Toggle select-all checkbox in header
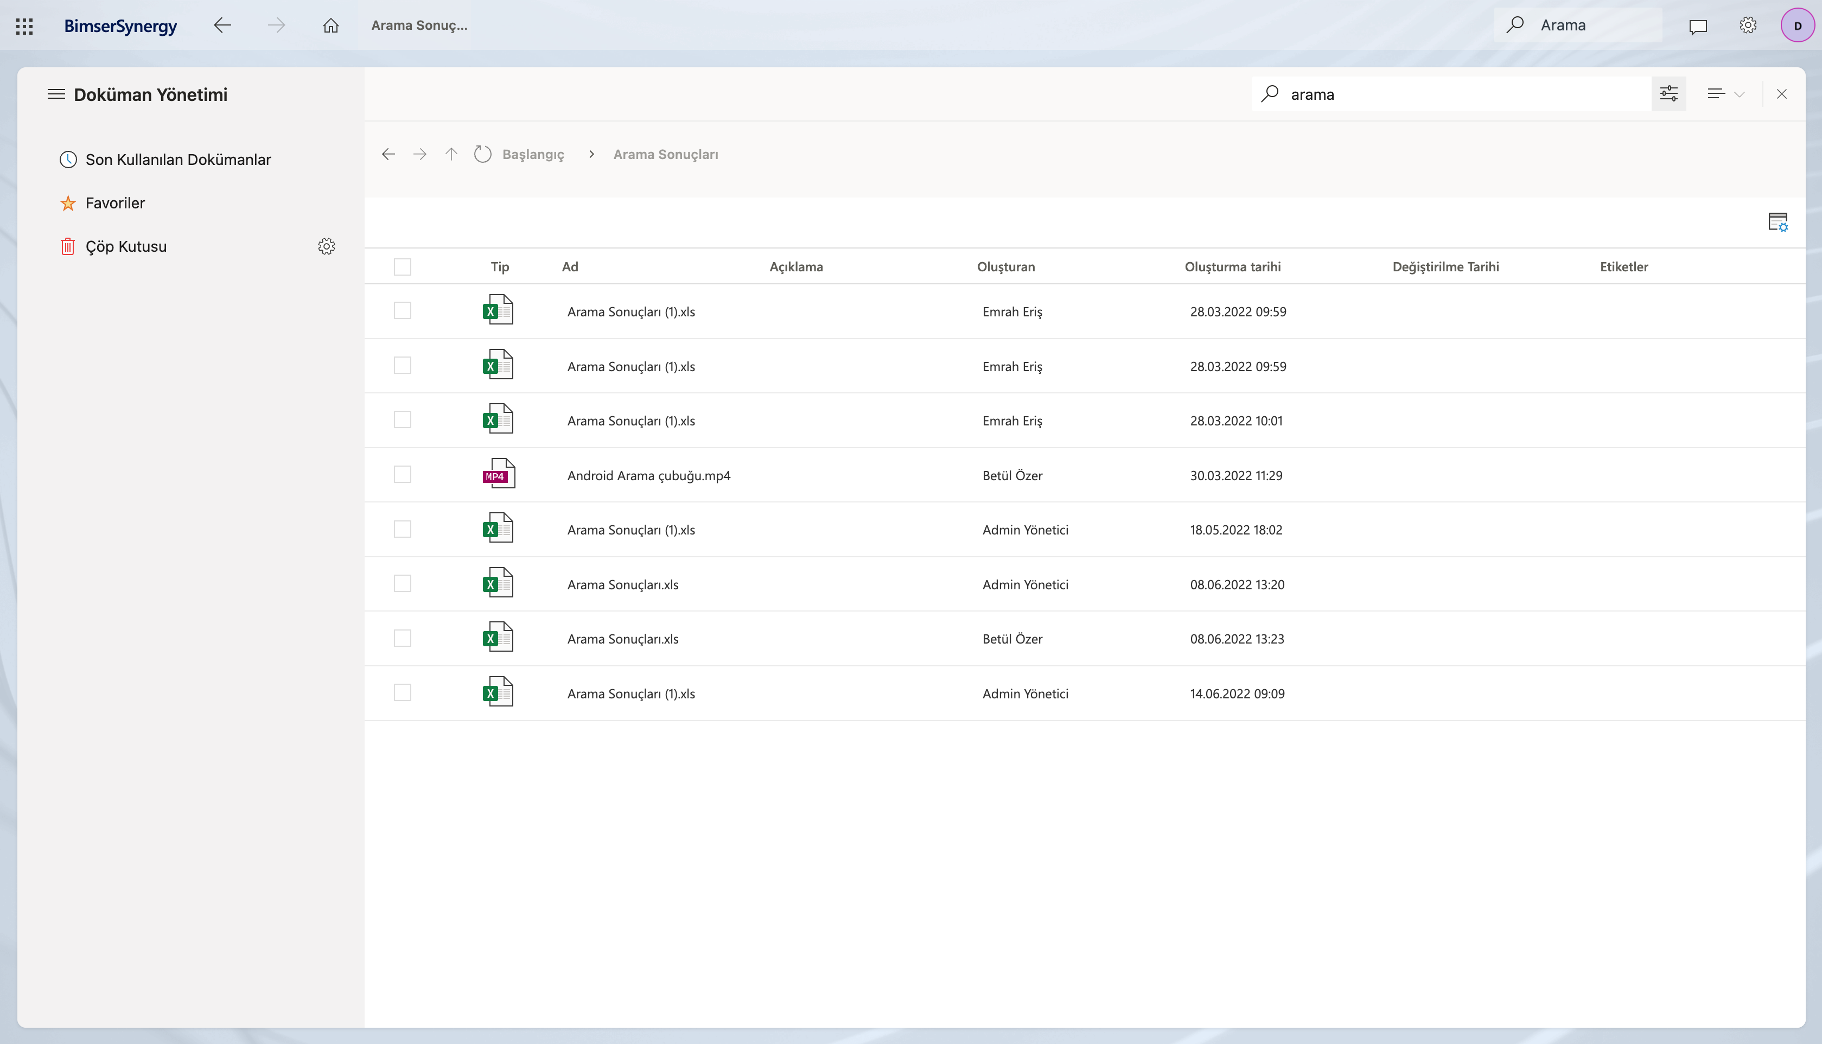The height and width of the screenshot is (1044, 1822). tap(403, 267)
